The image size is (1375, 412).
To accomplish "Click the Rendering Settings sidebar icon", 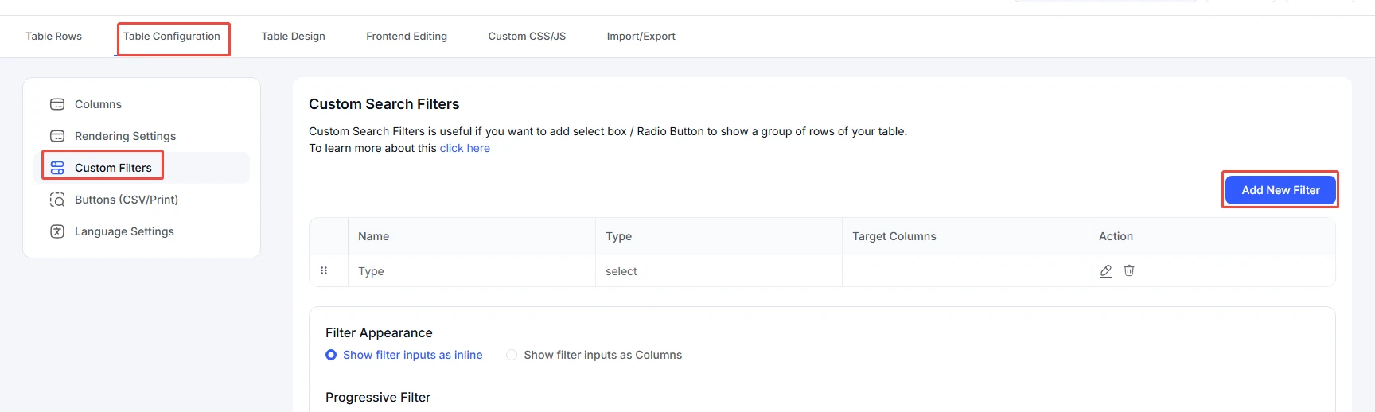I will 57,136.
